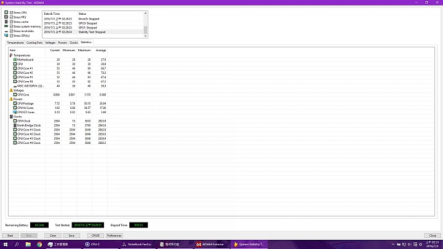The width and height of the screenshot is (443, 249).
Task: Click the Close button at bottom right
Action: pos(433,235)
